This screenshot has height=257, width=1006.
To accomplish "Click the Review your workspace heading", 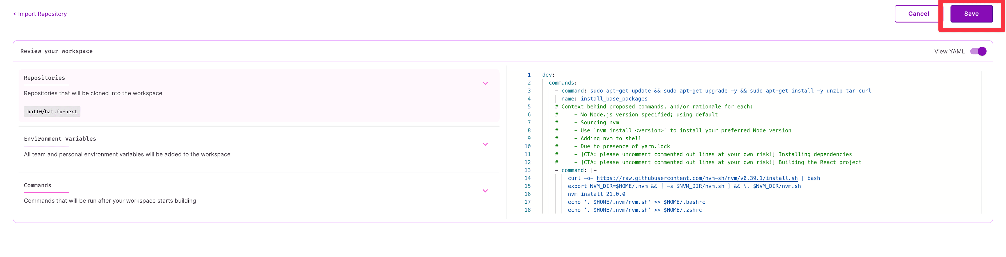I will [57, 51].
